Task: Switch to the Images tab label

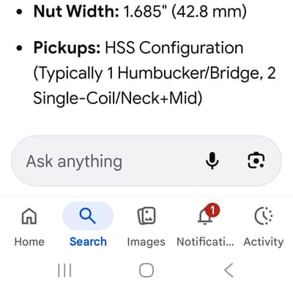Action: (146, 242)
